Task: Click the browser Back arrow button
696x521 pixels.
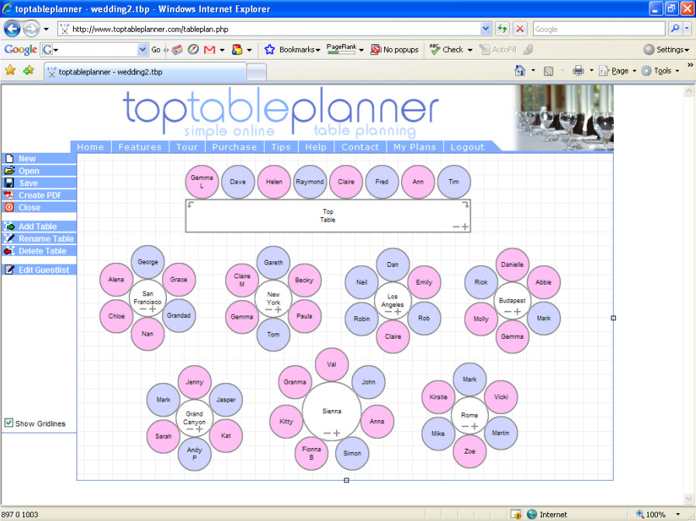Action: 12,29
